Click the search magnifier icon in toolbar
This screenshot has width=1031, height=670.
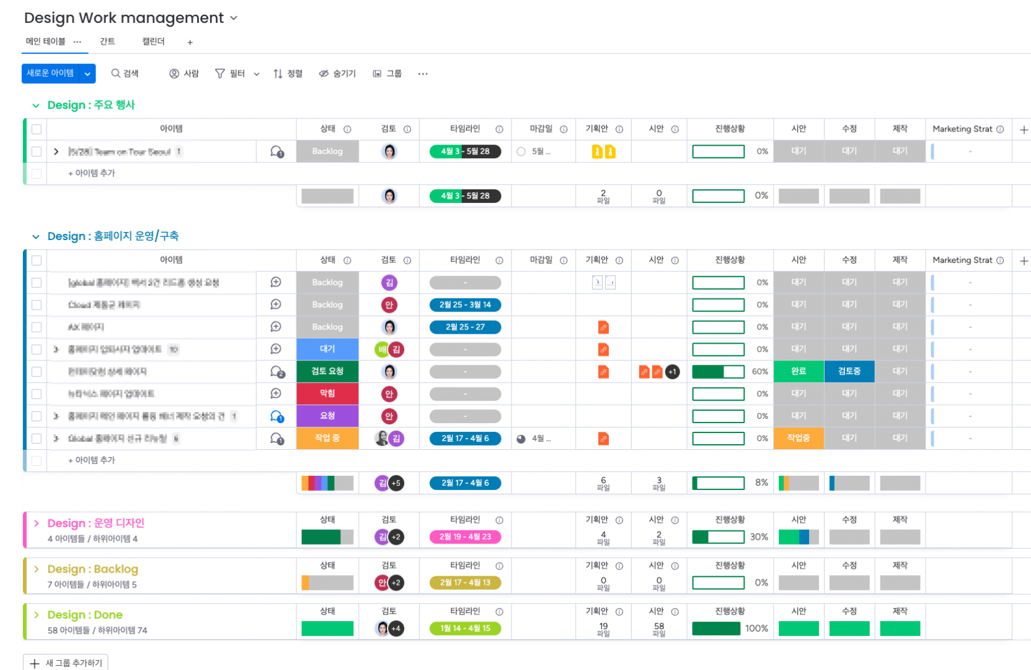(x=115, y=73)
